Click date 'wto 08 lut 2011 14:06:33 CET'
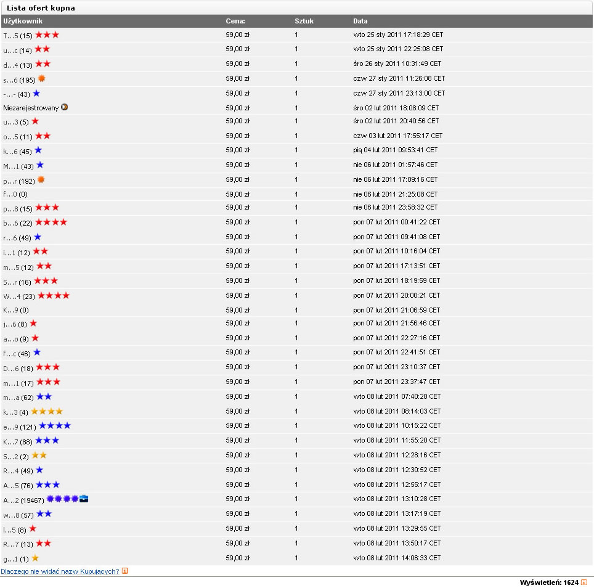The image size is (594, 588). point(397,558)
